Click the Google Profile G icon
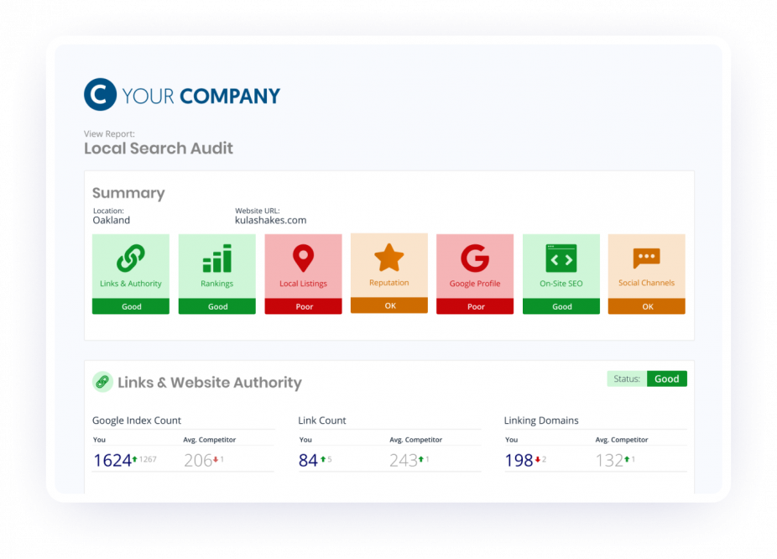Image resolution: width=777 pixels, height=559 pixels. coord(475,259)
